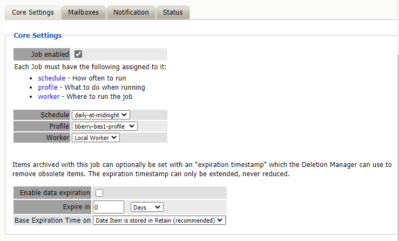
Task: Follow the blue profile link
Action: pos(48,87)
